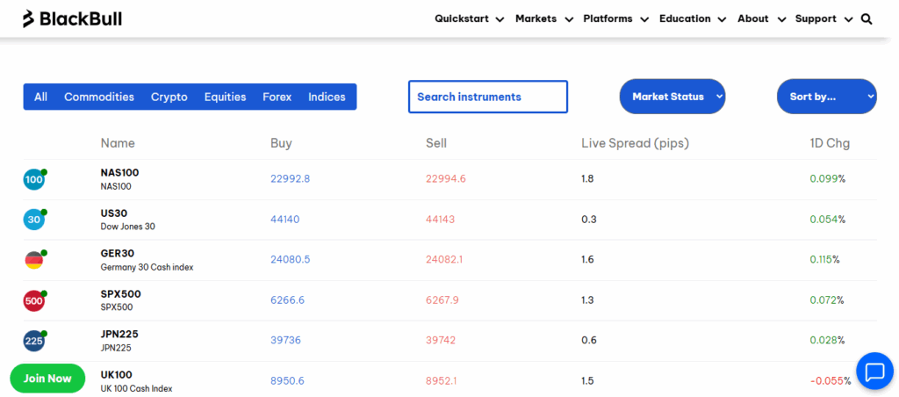Expand the About menu
This screenshot has width=899, height=397.
point(761,19)
